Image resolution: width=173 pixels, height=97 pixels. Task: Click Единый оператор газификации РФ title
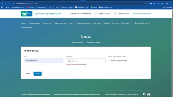point(48,14)
